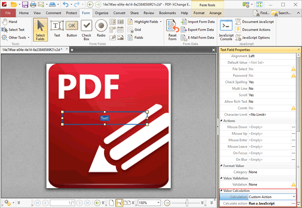Switch to the Format tab

click(x=199, y=13)
